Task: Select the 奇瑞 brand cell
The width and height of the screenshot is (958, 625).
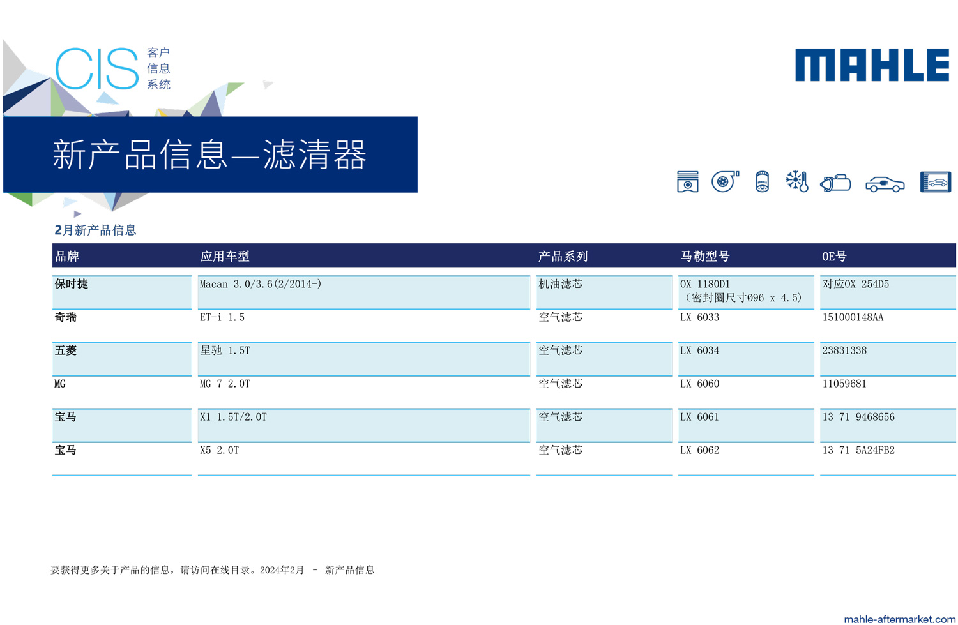Action: (122, 326)
